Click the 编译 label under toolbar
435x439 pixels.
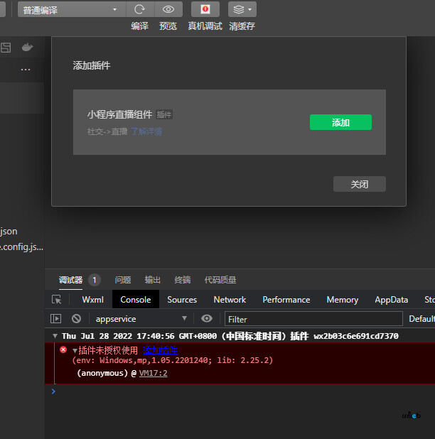tap(140, 26)
